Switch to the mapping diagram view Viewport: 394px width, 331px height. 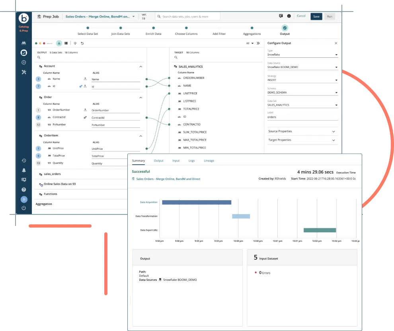click(x=59, y=43)
